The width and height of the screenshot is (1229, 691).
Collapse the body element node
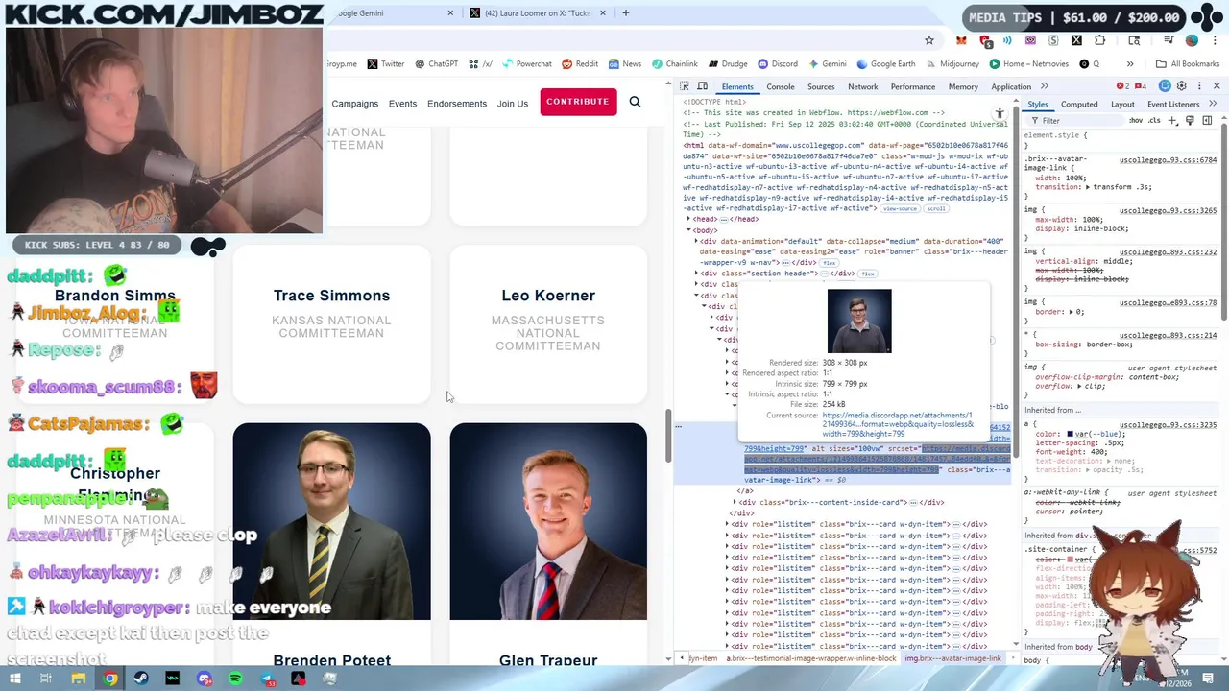[x=688, y=230]
